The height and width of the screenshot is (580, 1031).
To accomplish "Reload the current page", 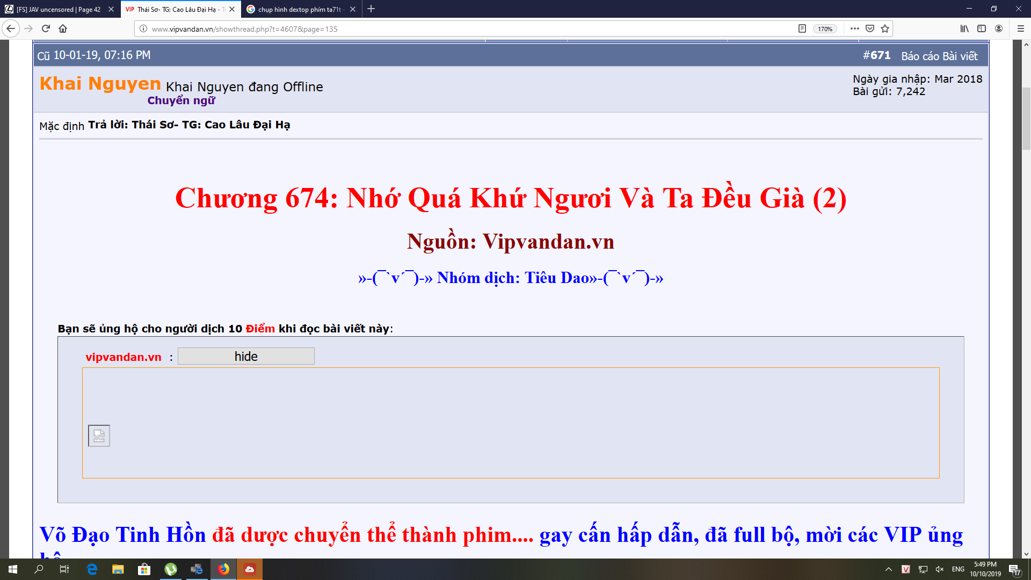I will pos(46,28).
